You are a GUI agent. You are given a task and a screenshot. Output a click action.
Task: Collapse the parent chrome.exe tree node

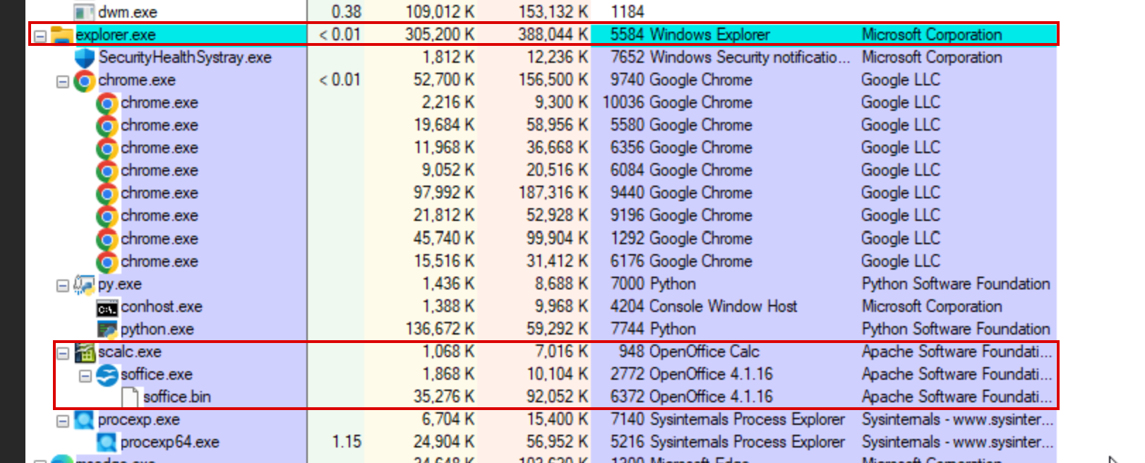(x=63, y=81)
